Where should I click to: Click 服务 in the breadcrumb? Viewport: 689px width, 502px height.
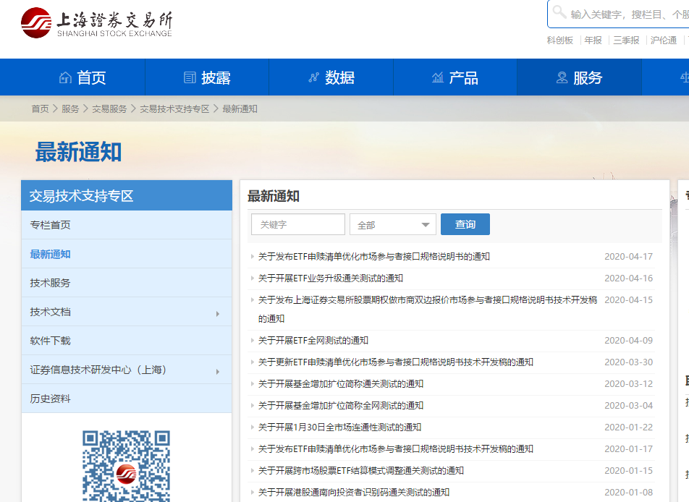(x=70, y=109)
